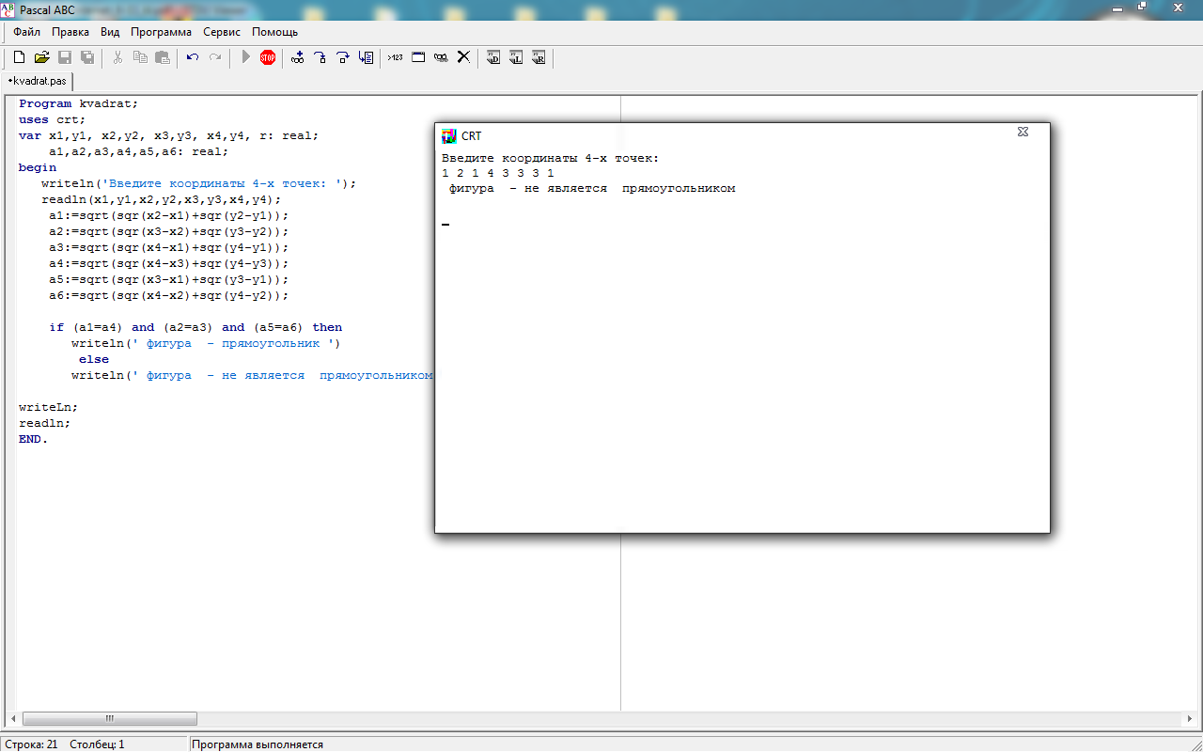Click the watch glasses icon in toolbar
The image size is (1203, 752).
pyautogui.click(x=441, y=57)
